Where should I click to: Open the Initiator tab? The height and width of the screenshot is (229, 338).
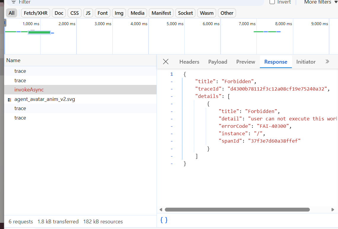(x=306, y=62)
